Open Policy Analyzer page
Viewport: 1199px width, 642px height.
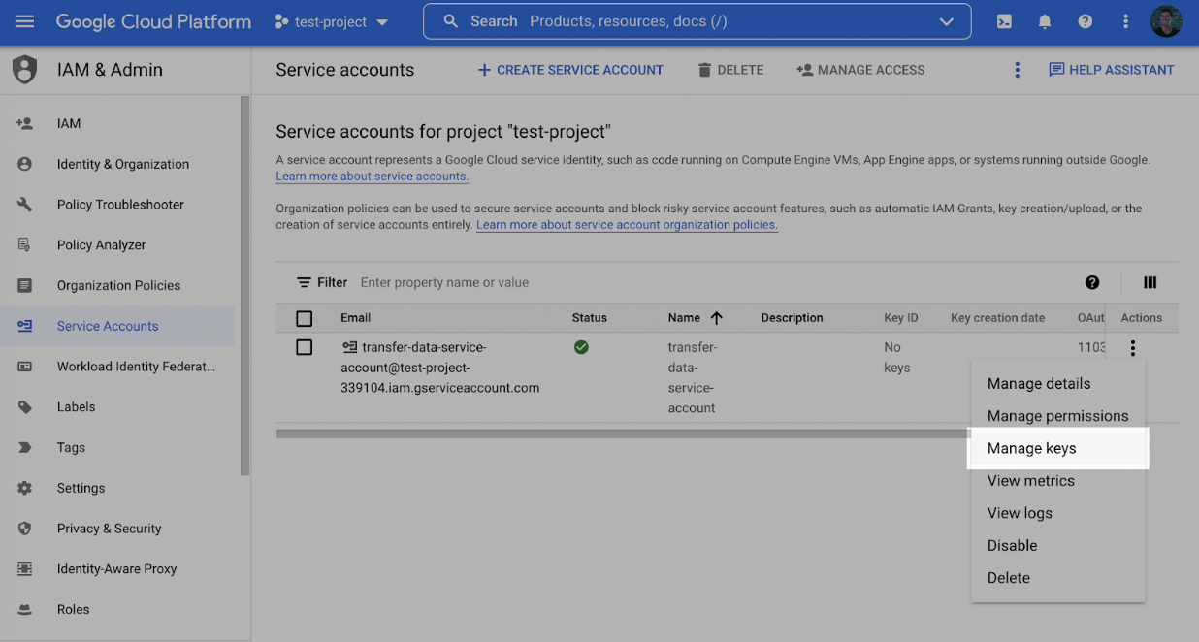pos(102,245)
